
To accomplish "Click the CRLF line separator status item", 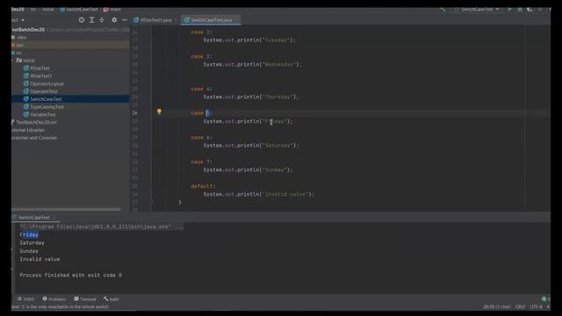I will coord(520,306).
